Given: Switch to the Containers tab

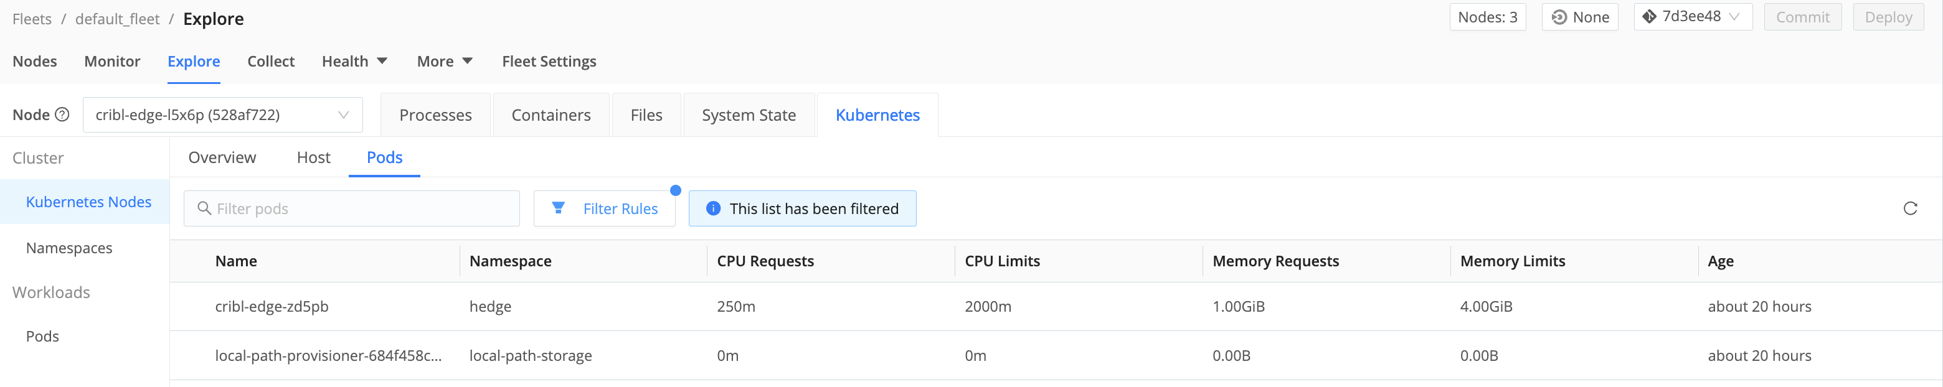Looking at the screenshot, I should point(551,115).
